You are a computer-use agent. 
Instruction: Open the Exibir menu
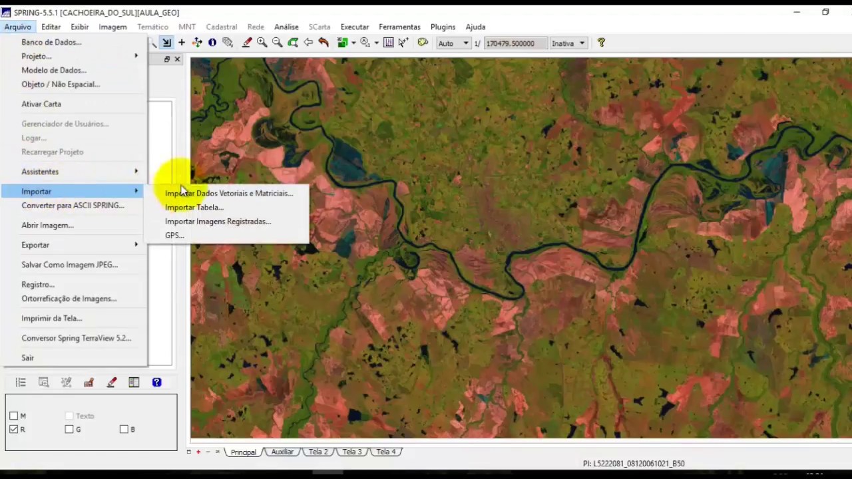[80, 27]
